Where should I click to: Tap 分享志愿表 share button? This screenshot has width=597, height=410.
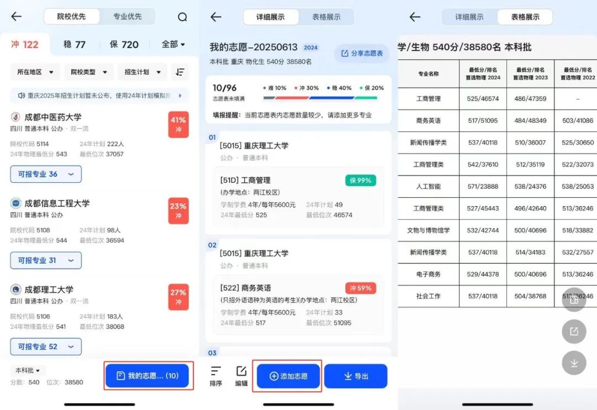tap(362, 53)
